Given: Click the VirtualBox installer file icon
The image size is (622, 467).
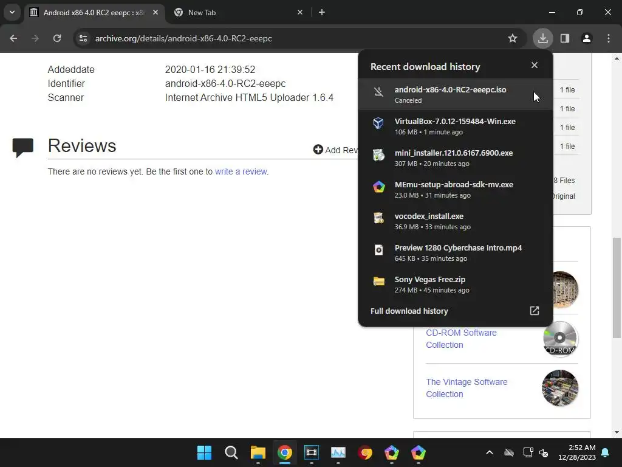Looking at the screenshot, I should click(378, 123).
